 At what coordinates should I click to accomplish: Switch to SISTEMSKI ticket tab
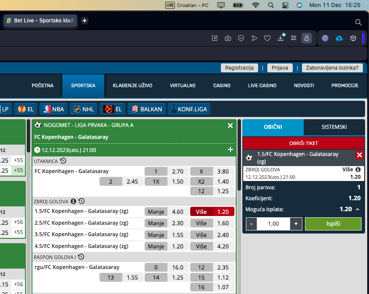point(334,127)
